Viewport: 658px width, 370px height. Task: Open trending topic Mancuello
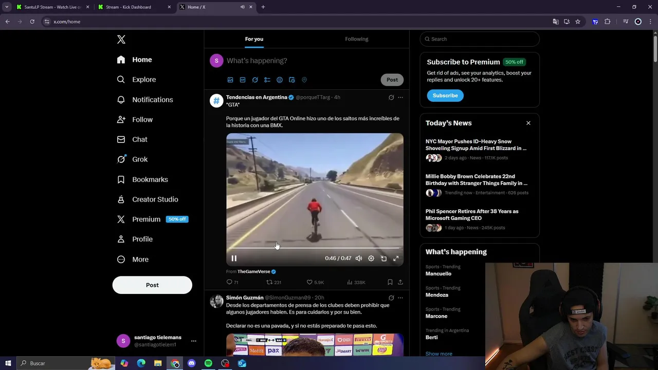[438, 274]
